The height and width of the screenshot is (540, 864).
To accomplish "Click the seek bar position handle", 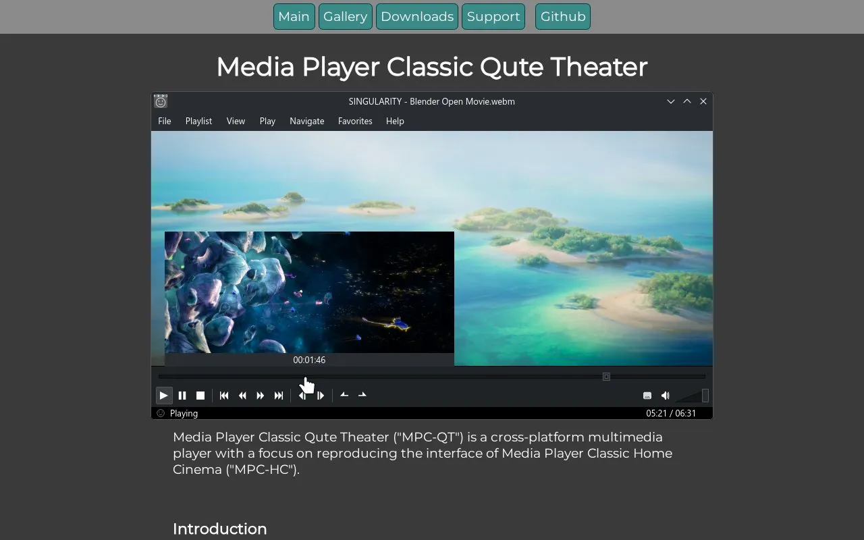I will (x=606, y=377).
